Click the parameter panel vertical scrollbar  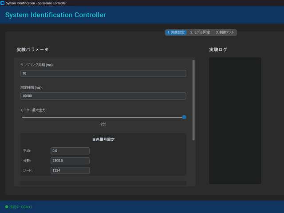193,100
